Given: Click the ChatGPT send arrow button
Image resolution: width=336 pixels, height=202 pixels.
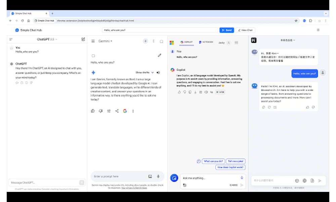Looking at the screenshot, I should coord(82,182).
